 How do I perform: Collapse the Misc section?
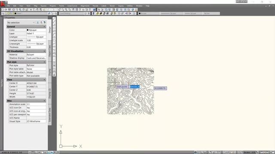pos(44,101)
